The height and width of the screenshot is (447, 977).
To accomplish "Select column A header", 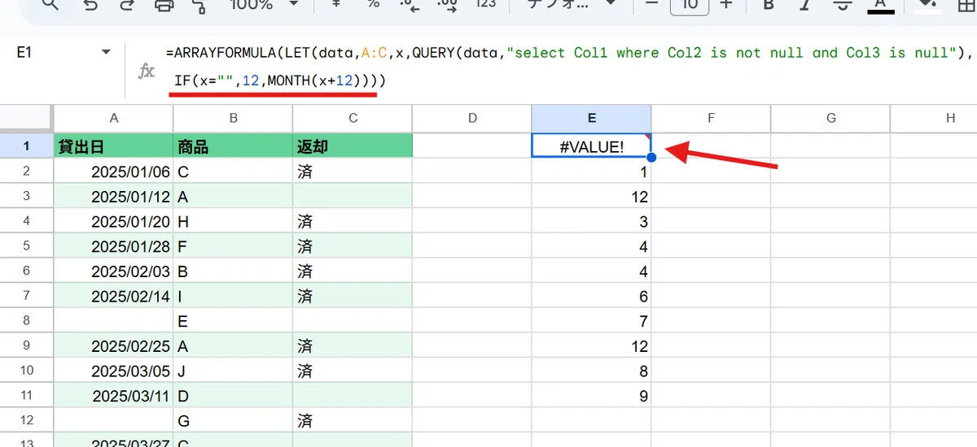I will (114, 118).
